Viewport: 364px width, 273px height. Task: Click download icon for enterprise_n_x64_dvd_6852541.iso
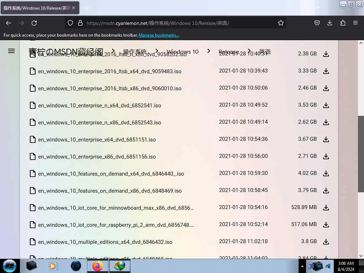tap(326, 105)
